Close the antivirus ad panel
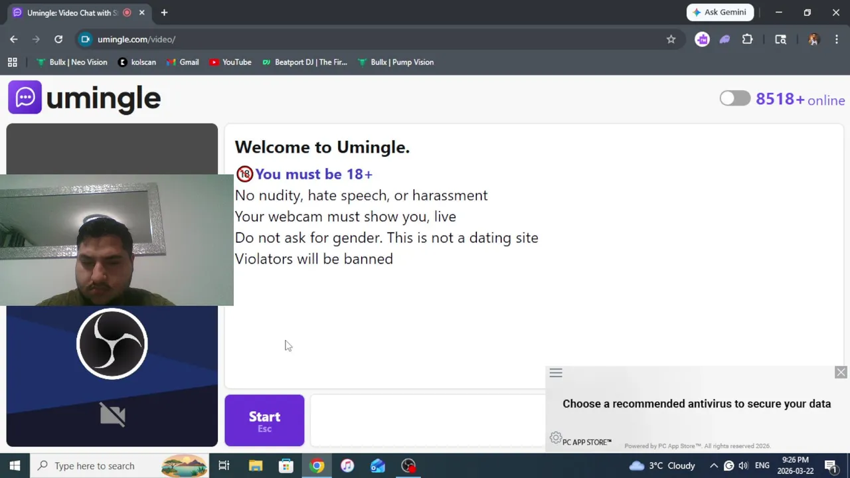This screenshot has width=850, height=478. coord(841,372)
